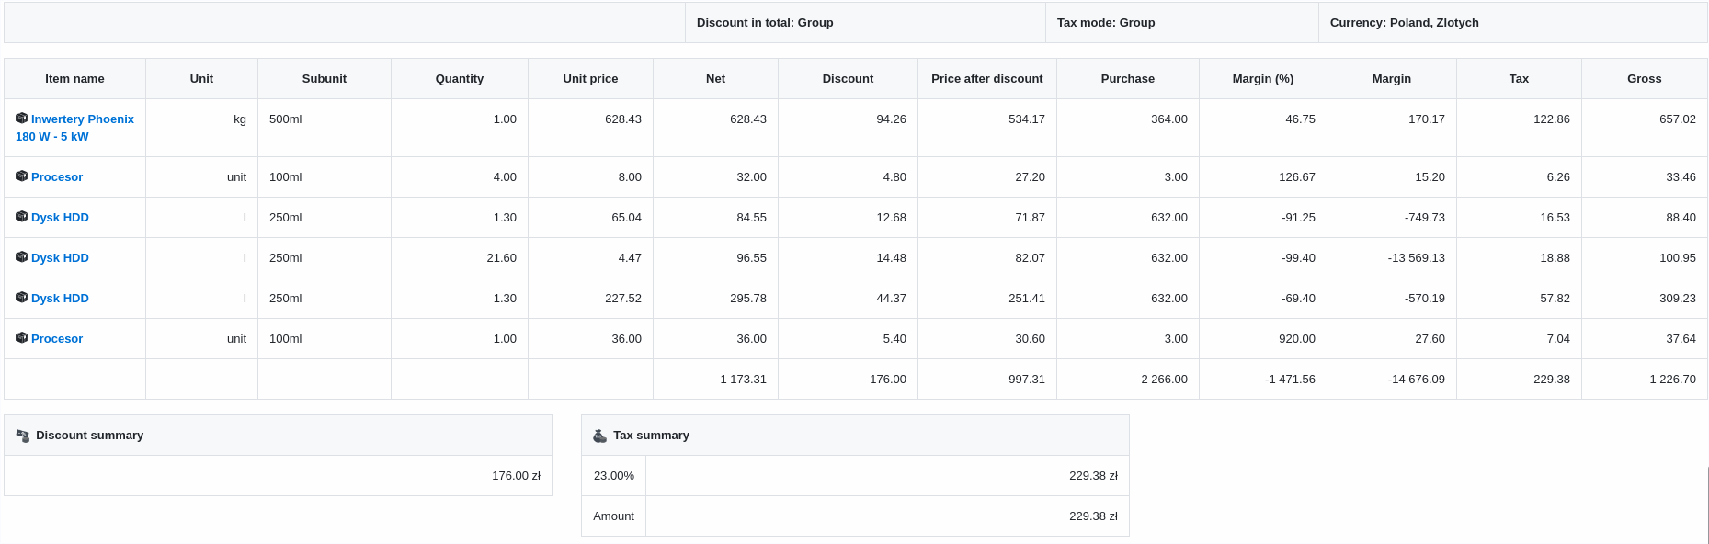
Task: Click the Discount summary tag icon
Action: point(23,436)
